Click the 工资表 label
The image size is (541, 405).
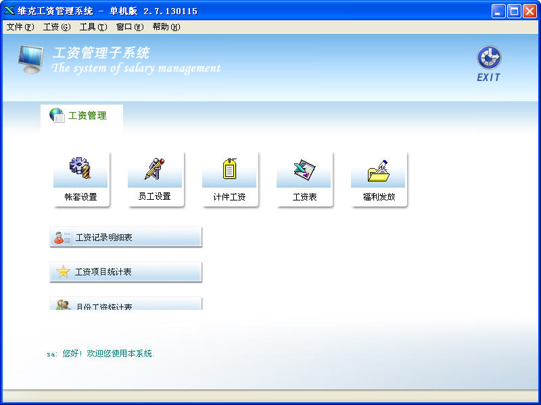[x=304, y=196]
